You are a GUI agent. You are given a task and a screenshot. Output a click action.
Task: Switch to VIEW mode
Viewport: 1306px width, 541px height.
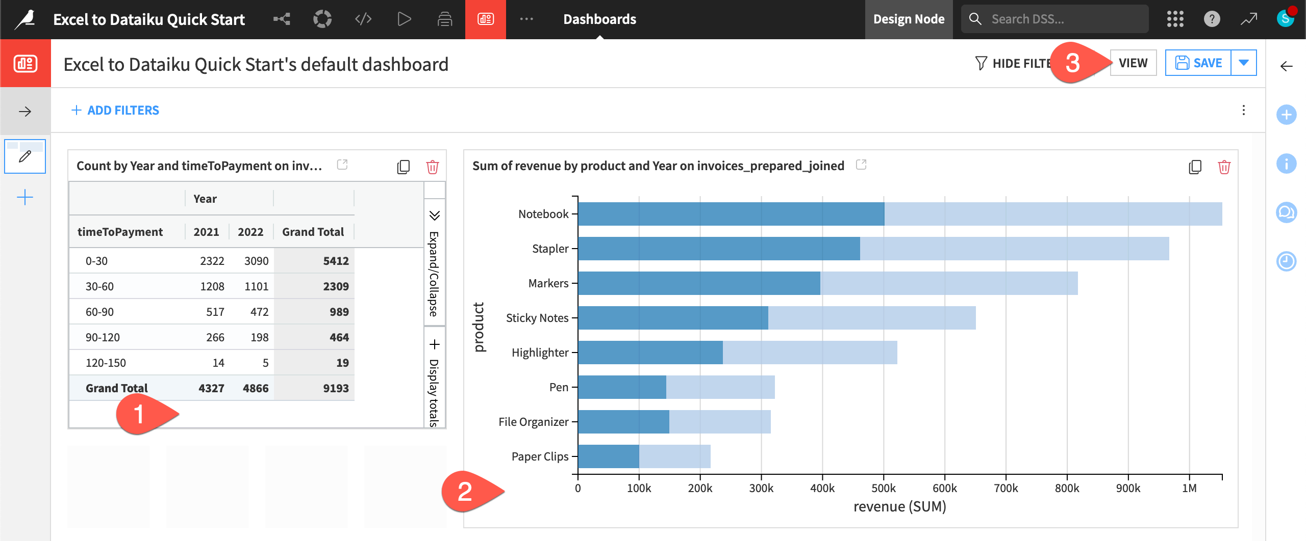tap(1133, 63)
